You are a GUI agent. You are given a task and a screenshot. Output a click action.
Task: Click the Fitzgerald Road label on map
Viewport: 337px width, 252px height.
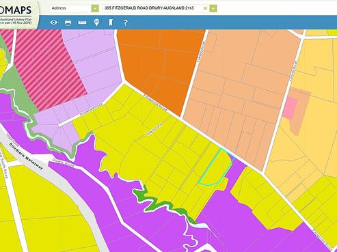point(156,102)
